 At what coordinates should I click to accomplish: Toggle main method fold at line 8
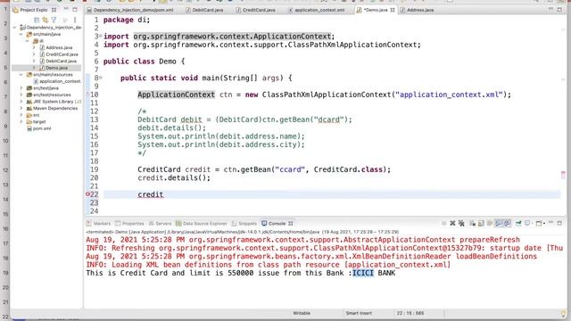[101, 78]
